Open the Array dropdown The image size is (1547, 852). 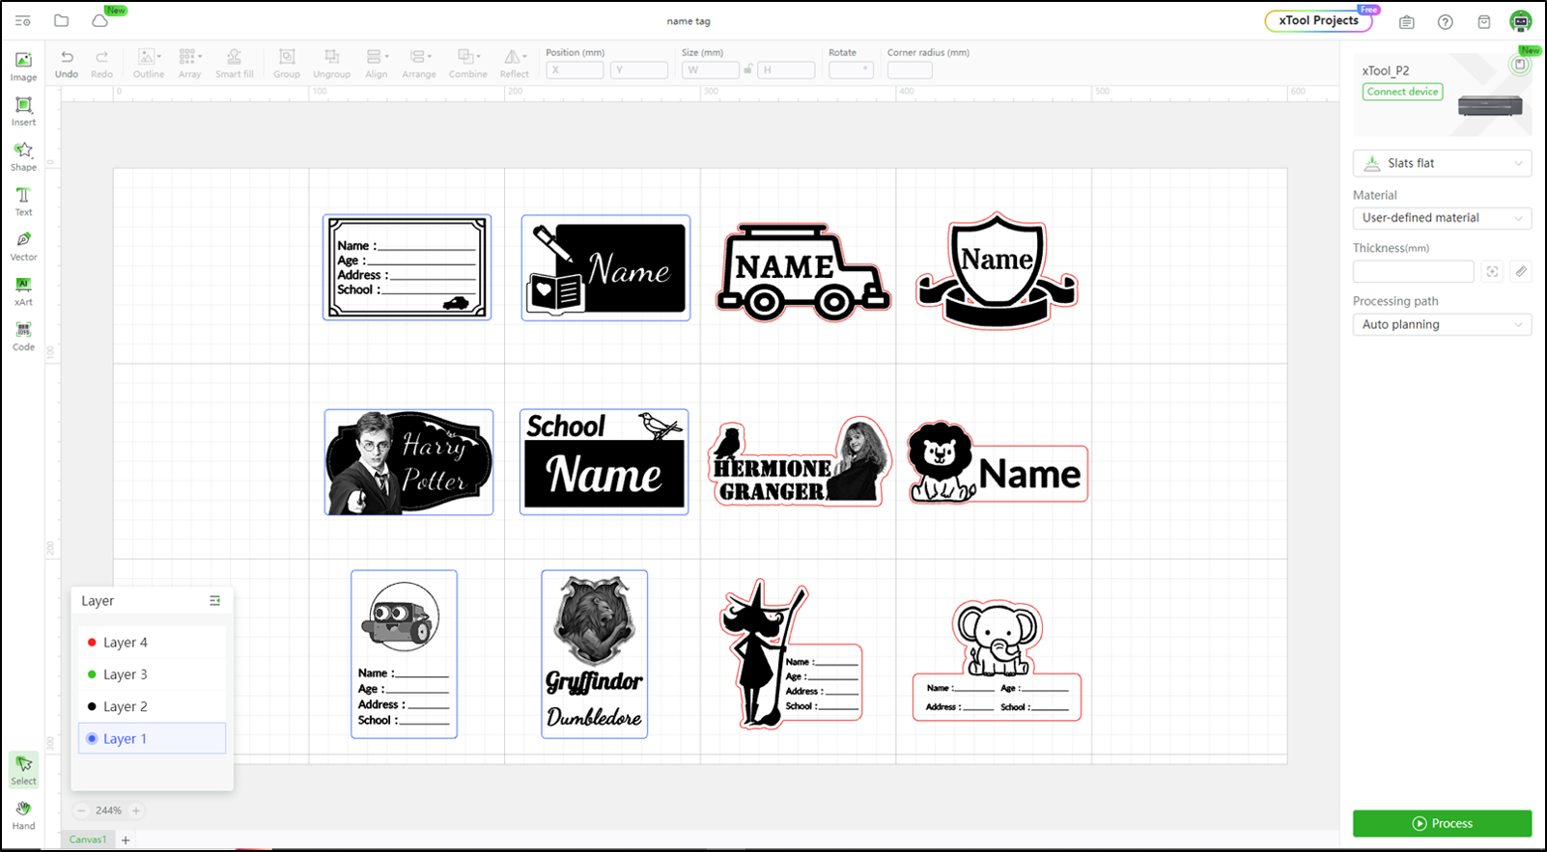(189, 63)
